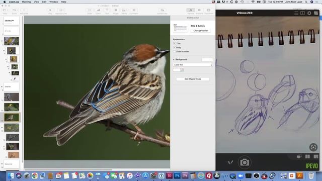Click the Edit Master Slide button
Image resolution: width=322 pixels, height=181 pixels.
click(x=193, y=79)
